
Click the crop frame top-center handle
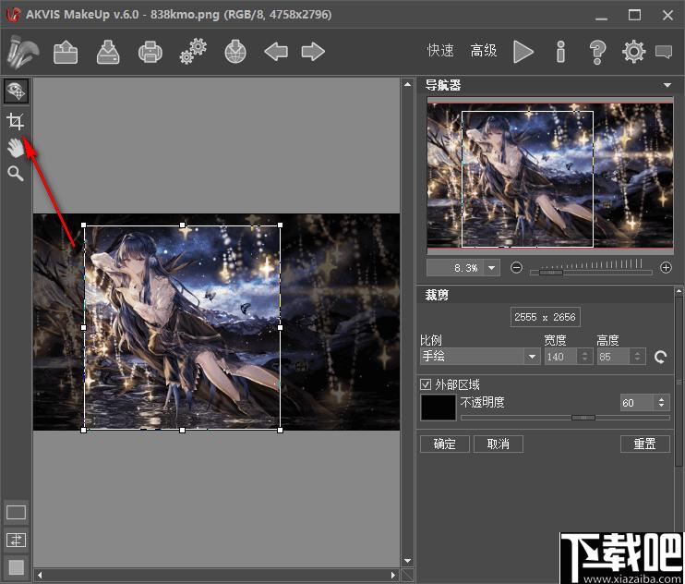[182, 225]
